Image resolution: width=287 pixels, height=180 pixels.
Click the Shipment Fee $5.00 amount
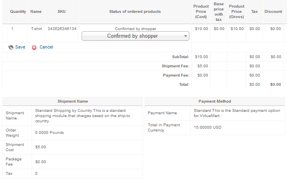(201, 66)
